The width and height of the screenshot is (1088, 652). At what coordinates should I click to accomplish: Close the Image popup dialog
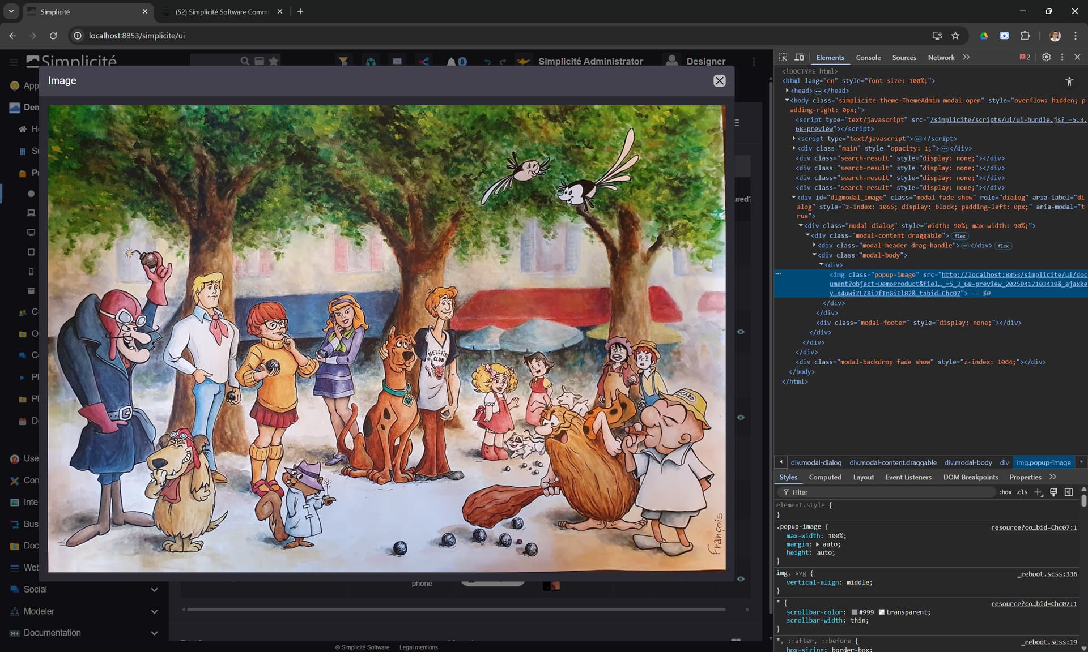click(x=719, y=81)
